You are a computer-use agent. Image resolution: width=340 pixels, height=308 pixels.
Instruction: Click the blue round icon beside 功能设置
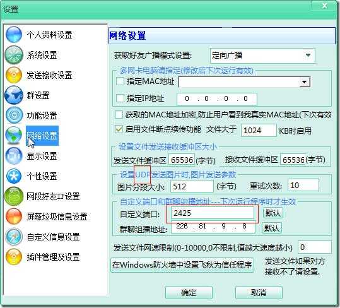(x=14, y=115)
